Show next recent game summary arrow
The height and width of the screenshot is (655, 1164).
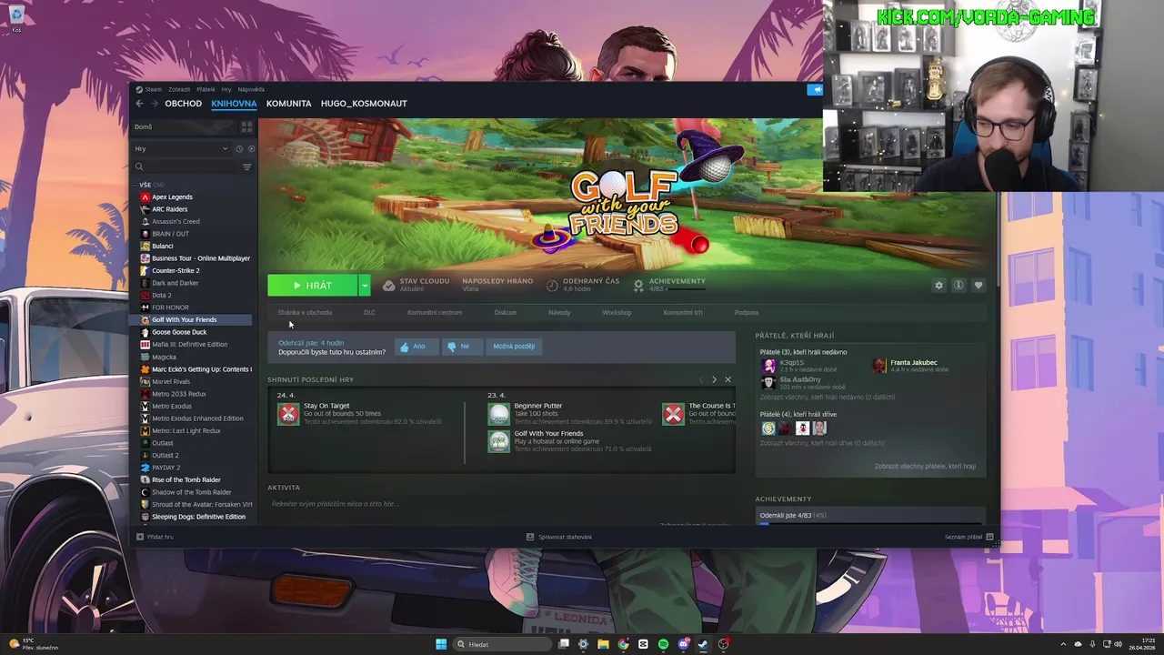click(x=714, y=379)
